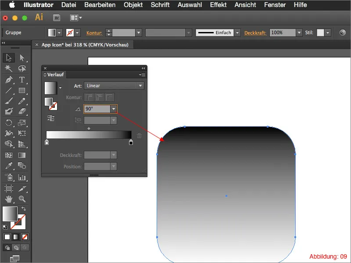Pick the Blend tool
351x263 pixels.
click(x=21, y=166)
